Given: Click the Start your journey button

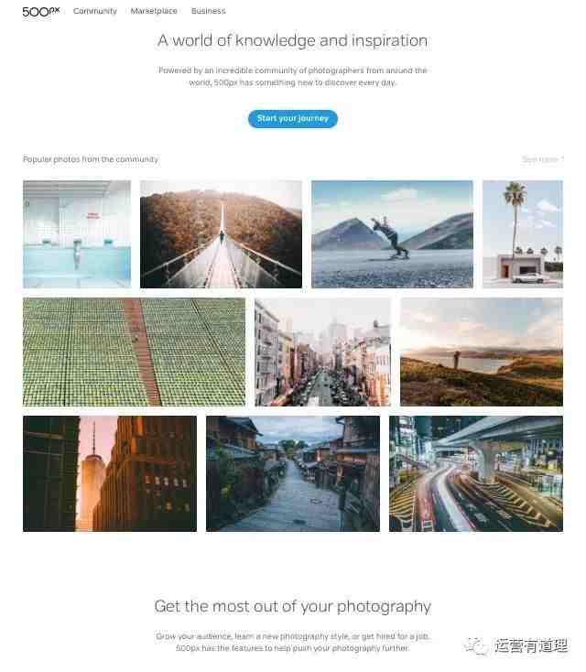Looking at the screenshot, I should click(x=293, y=119).
